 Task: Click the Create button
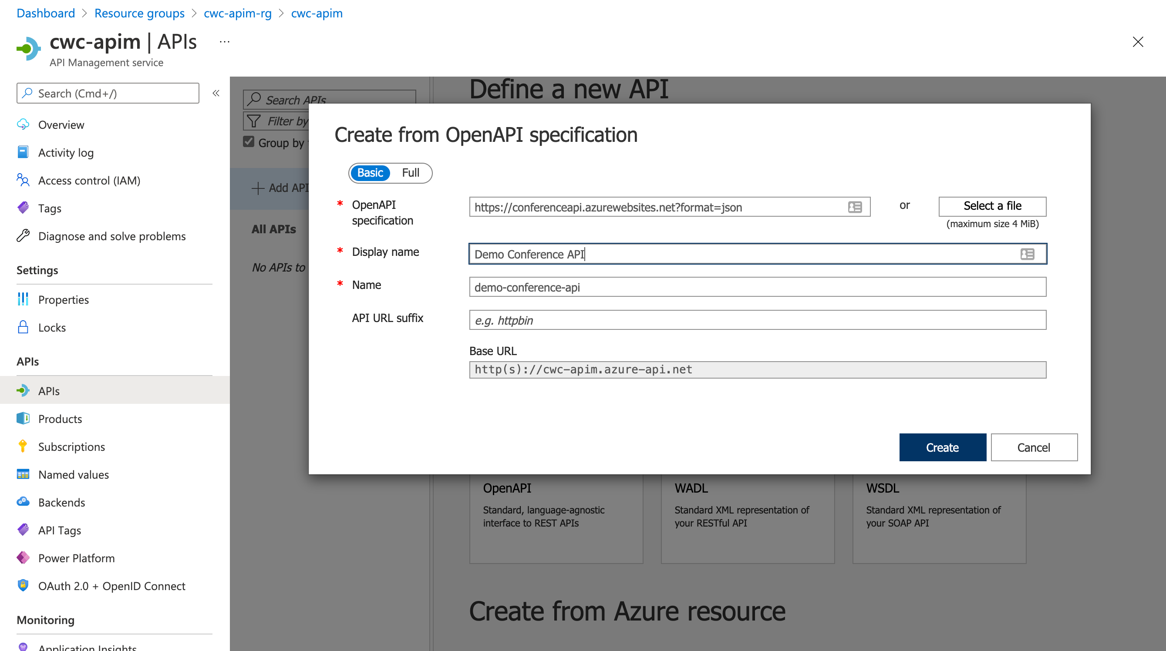click(x=942, y=447)
